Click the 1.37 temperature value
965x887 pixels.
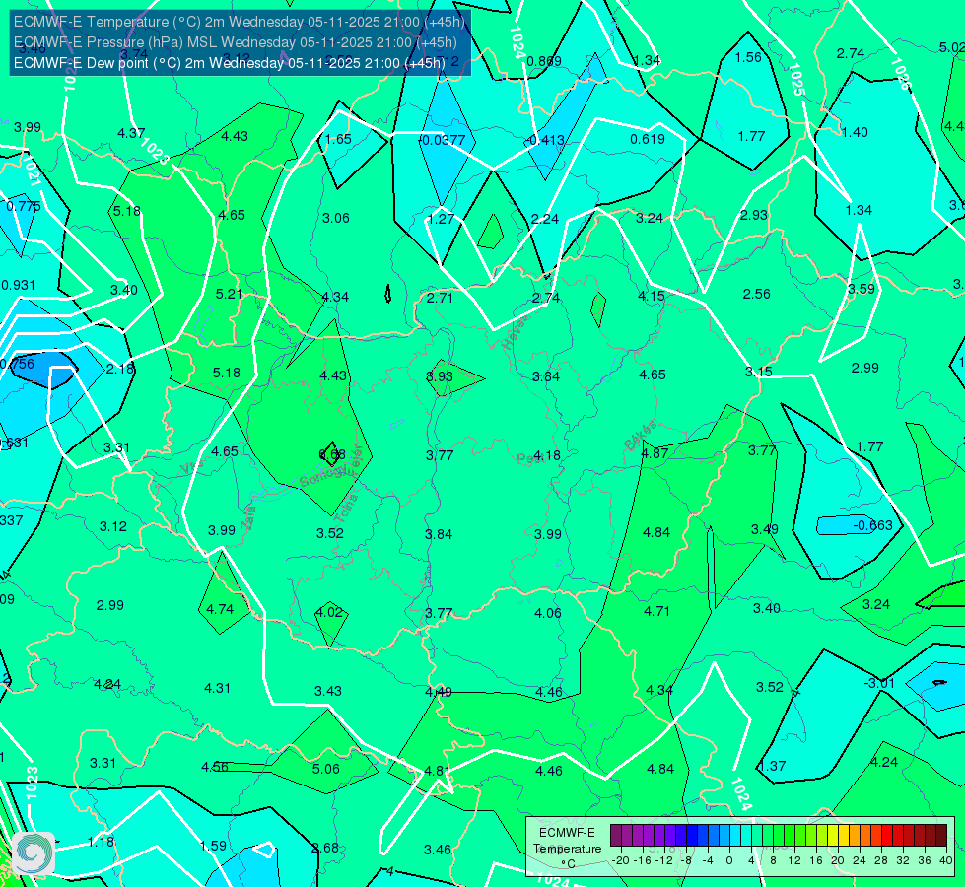pyautogui.click(x=773, y=767)
